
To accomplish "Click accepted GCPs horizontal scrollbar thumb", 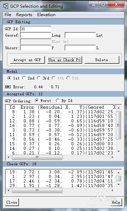I will [37, 157].
